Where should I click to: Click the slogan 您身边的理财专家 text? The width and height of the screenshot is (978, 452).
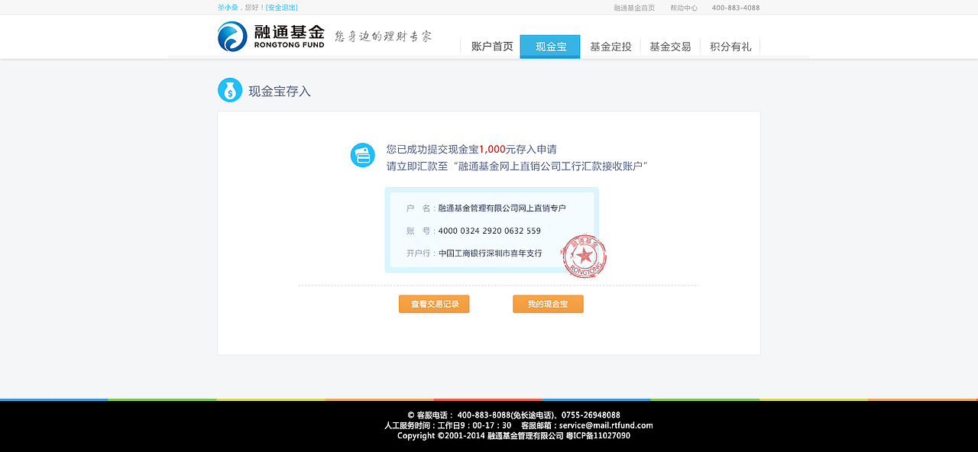coord(382,35)
